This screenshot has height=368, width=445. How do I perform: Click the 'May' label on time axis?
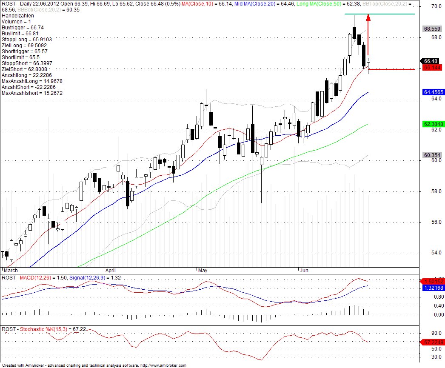click(x=203, y=271)
